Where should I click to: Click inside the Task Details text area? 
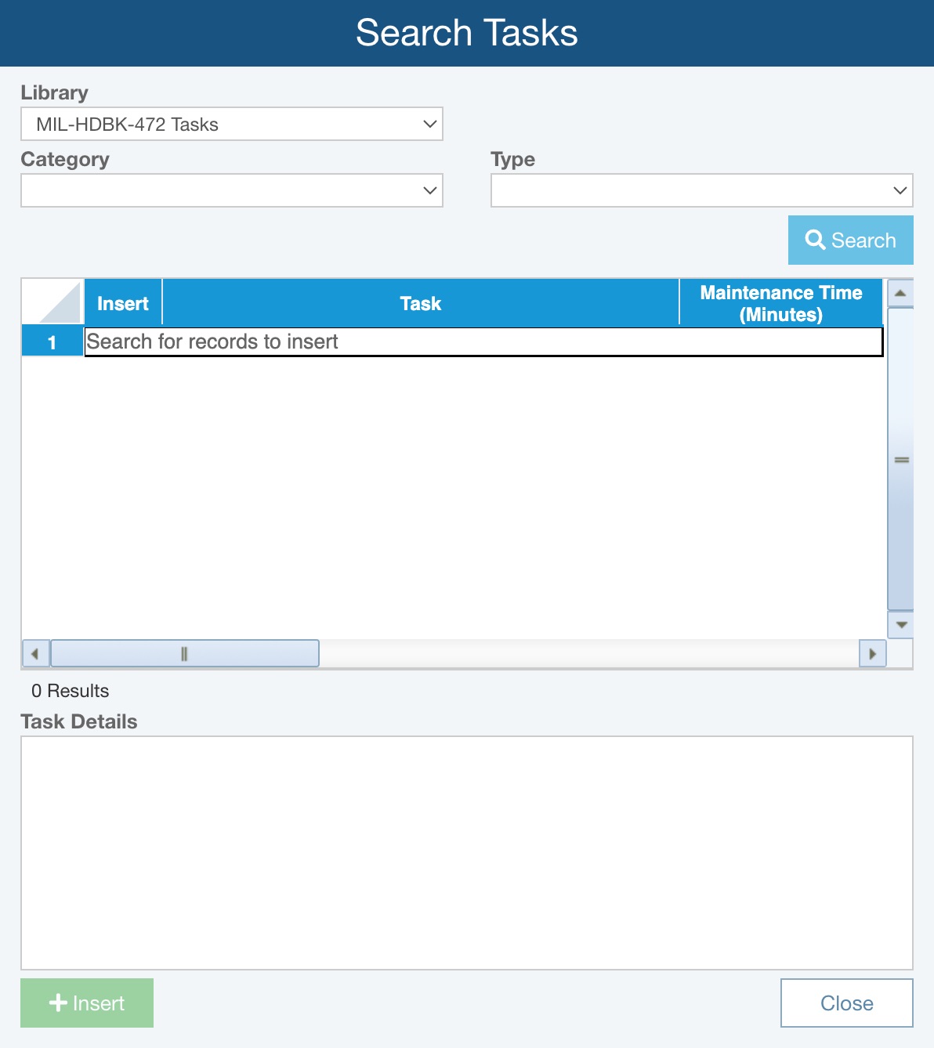466,852
